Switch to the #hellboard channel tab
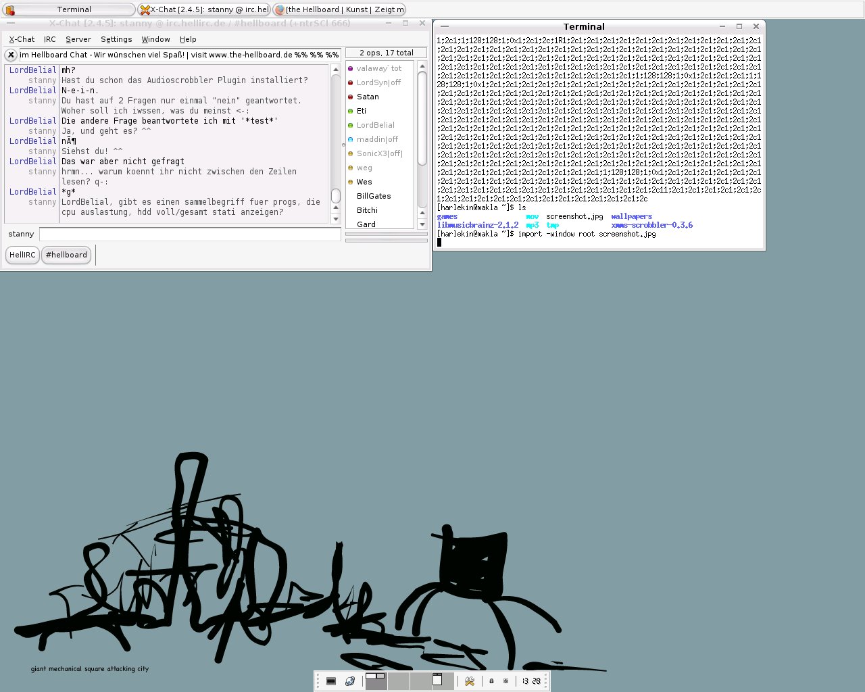Viewport: 865px width, 692px height. point(66,255)
